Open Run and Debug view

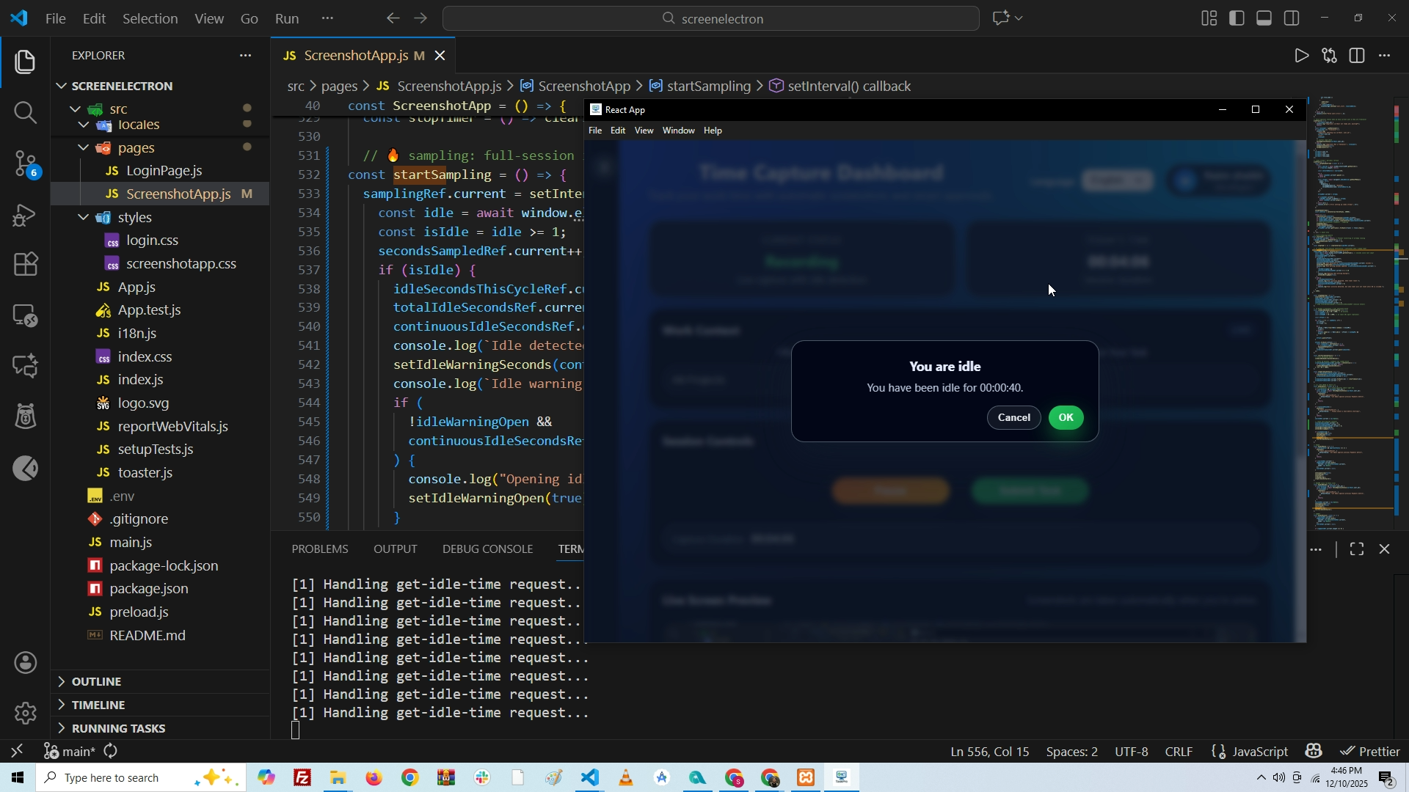pyautogui.click(x=25, y=215)
